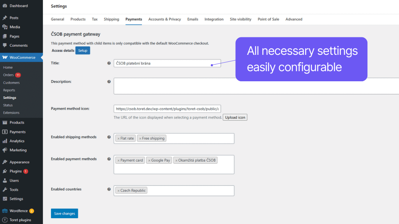Click the Analytics bar chart icon

pos(5,141)
